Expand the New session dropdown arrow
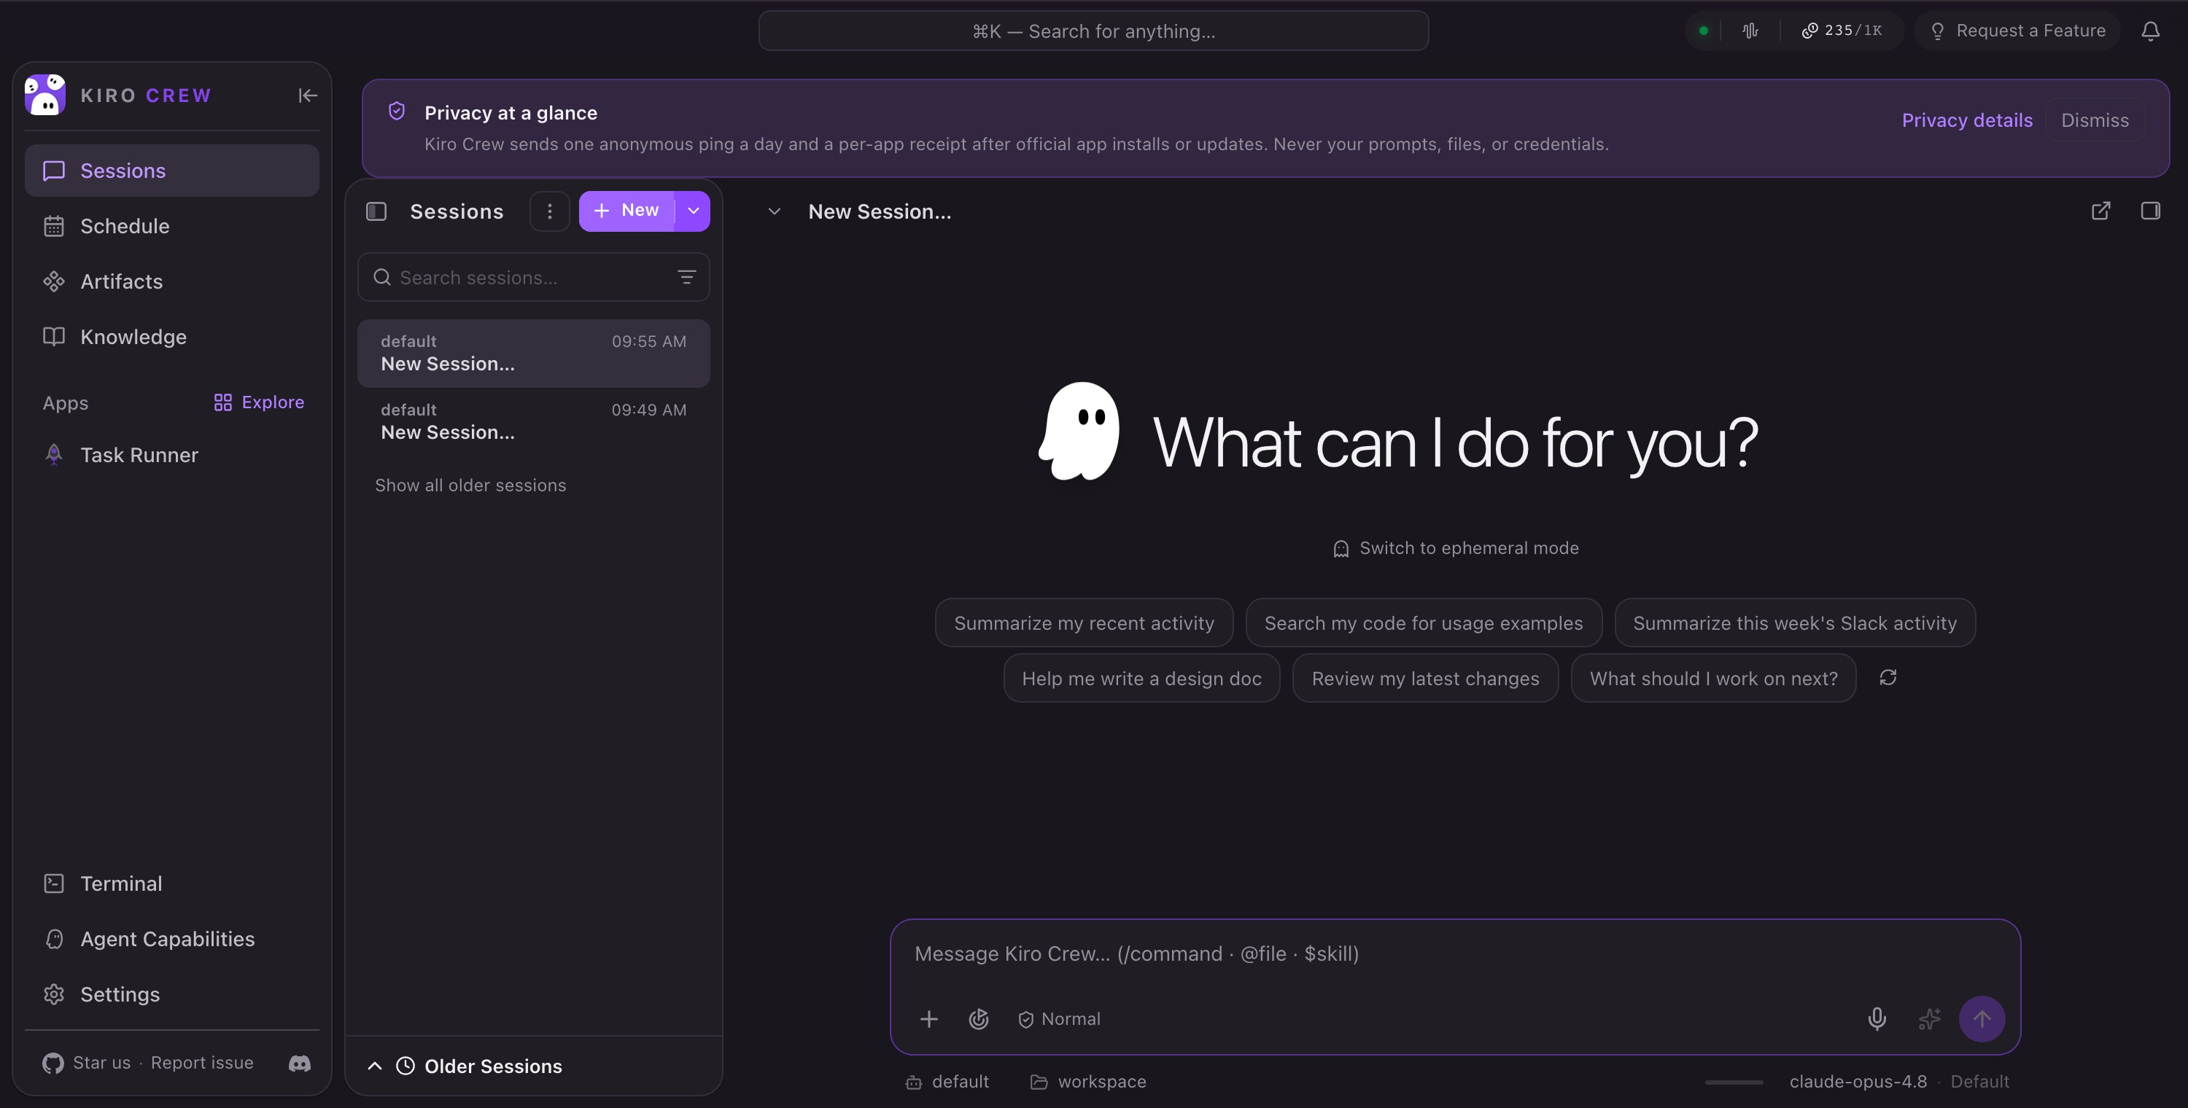The height and width of the screenshot is (1108, 2188). 693,211
